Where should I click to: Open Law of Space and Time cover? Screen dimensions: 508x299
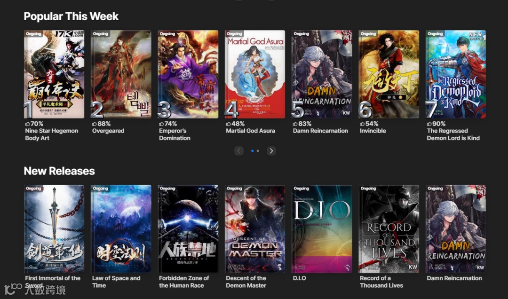click(x=121, y=228)
